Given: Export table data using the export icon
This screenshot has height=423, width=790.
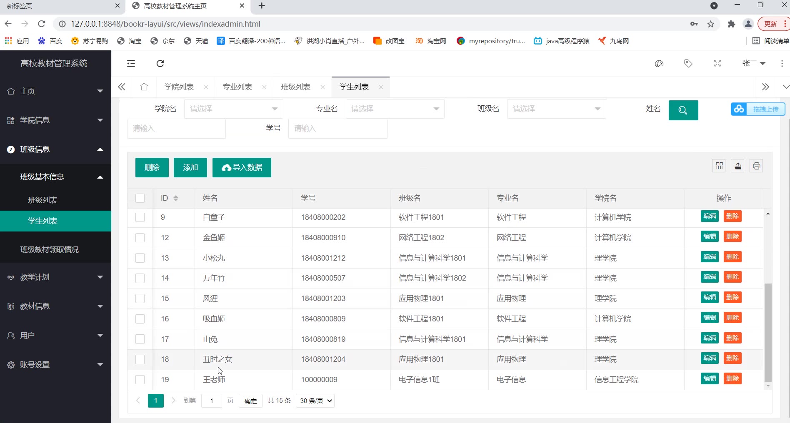Looking at the screenshot, I should (x=737, y=166).
